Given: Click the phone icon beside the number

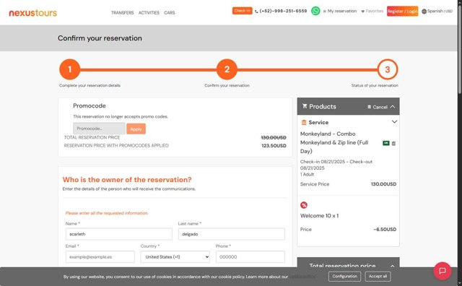Looking at the screenshot, I should pyautogui.click(x=256, y=12).
